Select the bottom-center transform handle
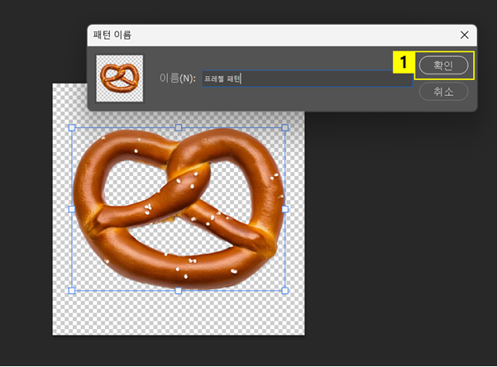Image resolution: width=497 pixels, height=367 pixels. 179,291
